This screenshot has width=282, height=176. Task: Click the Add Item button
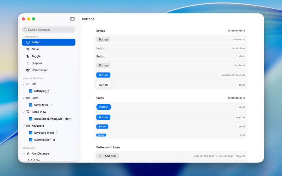pos(108,156)
